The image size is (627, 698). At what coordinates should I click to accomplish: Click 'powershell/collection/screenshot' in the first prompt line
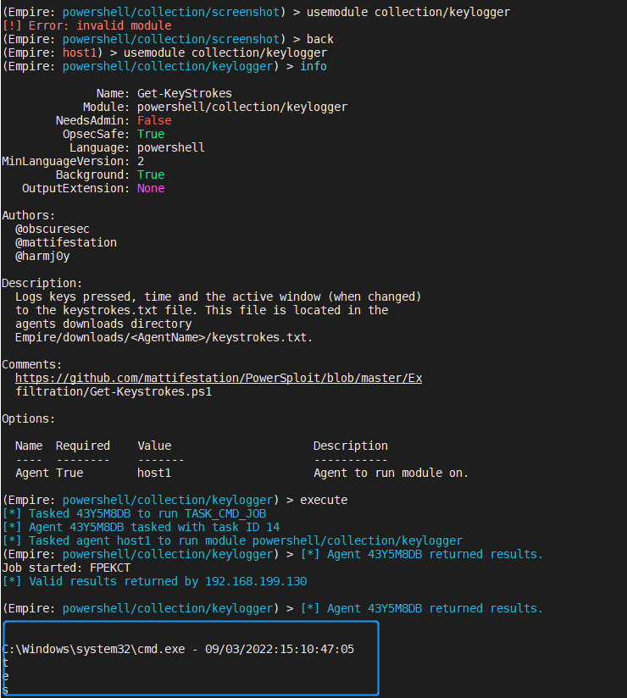171,12
